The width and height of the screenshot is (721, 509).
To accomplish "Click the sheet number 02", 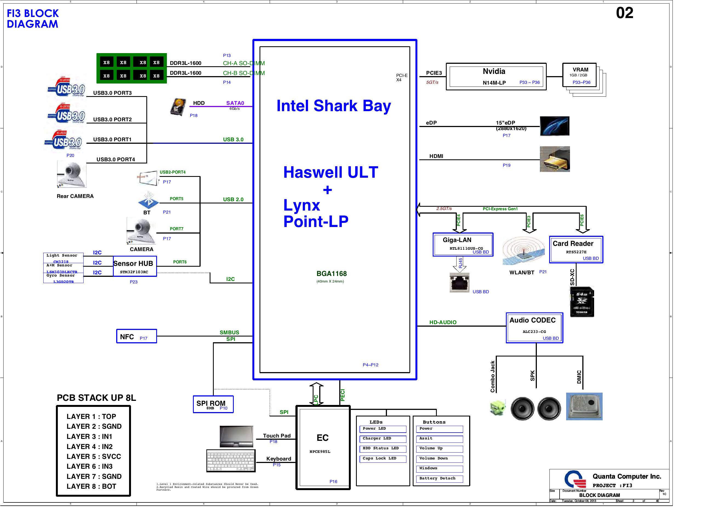I will click(625, 13).
